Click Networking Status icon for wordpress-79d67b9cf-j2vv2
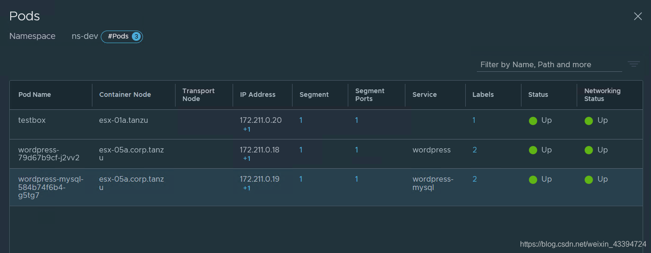This screenshot has width=651, height=253. [x=589, y=150]
